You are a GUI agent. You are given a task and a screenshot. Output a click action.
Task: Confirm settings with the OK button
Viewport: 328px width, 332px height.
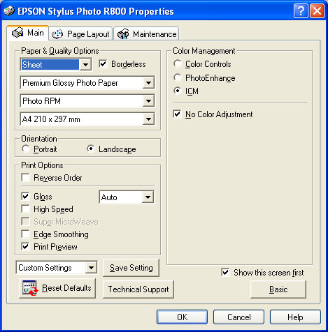182,317
